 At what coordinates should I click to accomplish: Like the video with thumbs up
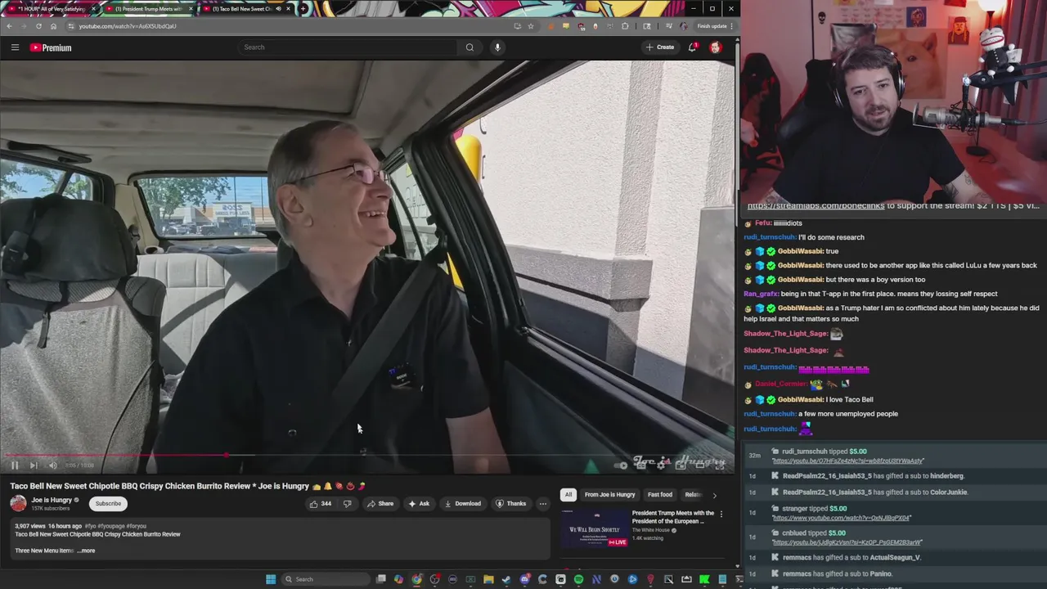(x=320, y=504)
